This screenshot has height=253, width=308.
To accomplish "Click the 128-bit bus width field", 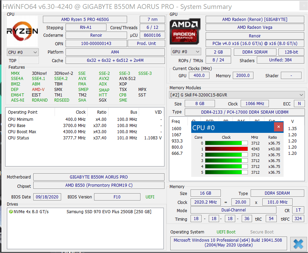I will (291, 52).
